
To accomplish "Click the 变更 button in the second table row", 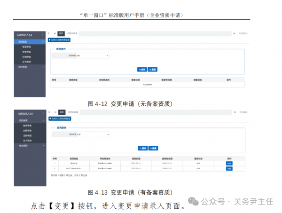I will click(229, 167).
